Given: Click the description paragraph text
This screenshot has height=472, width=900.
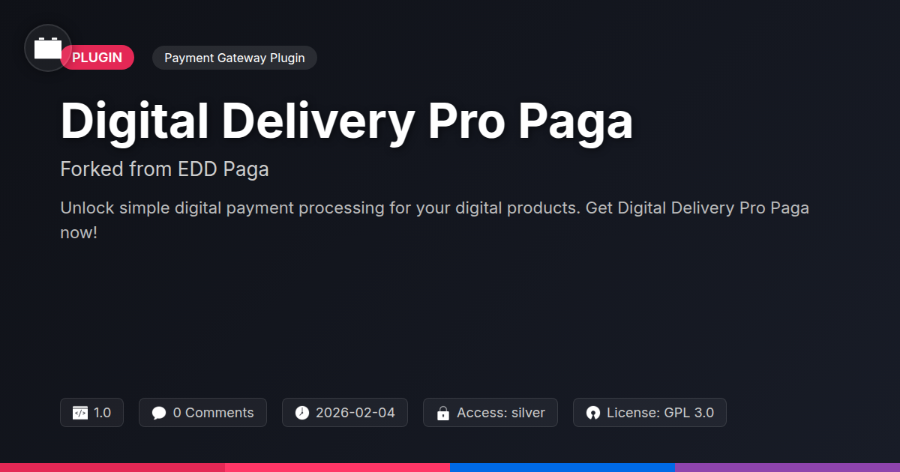Looking at the screenshot, I should click(x=435, y=220).
